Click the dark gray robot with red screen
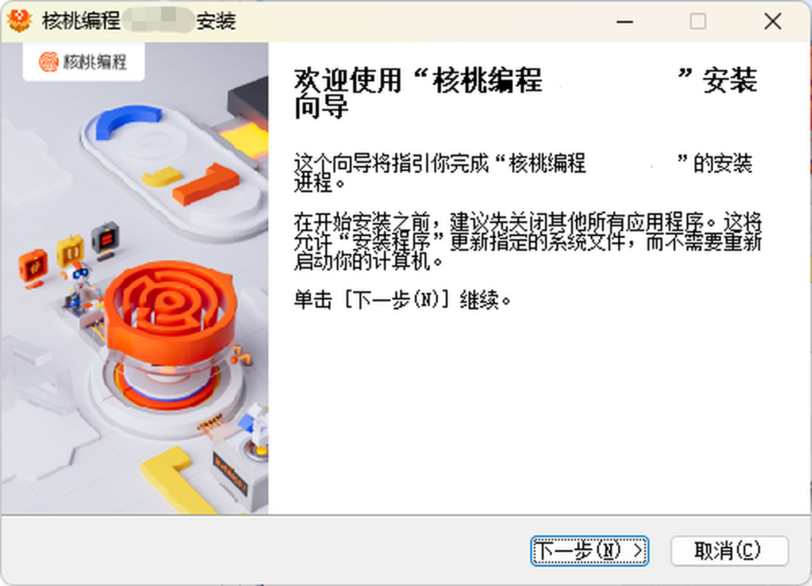 pyautogui.click(x=105, y=241)
